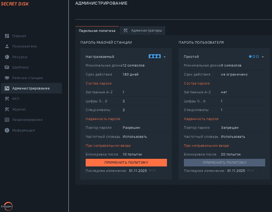Click the 'не ограничено' validity value
Screen dimensions: 272x212
click(234, 74)
